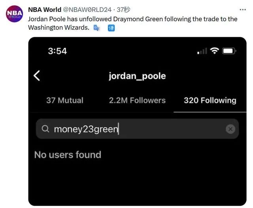
Task: Tap the jordan_poole username title
Action: pos(137,76)
